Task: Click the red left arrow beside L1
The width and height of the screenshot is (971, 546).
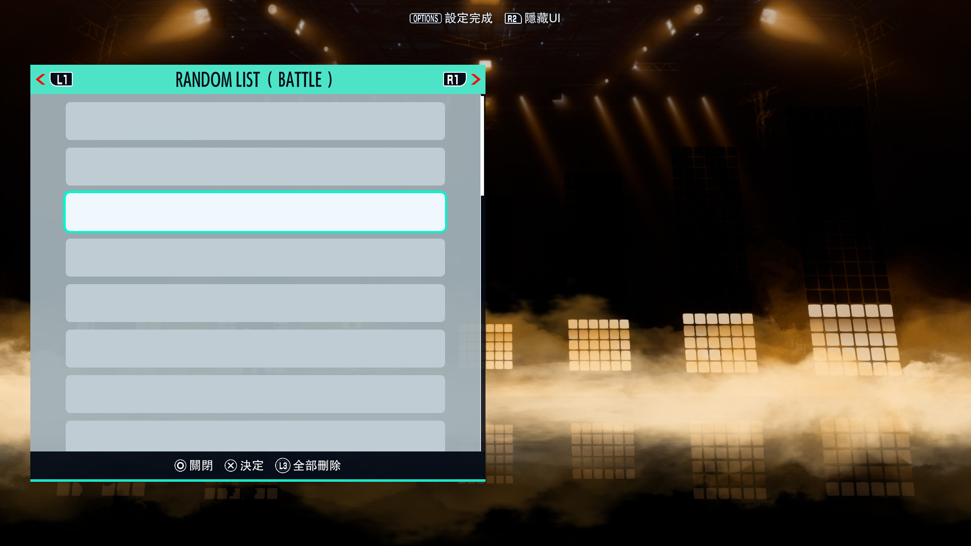Action: coord(40,79)
